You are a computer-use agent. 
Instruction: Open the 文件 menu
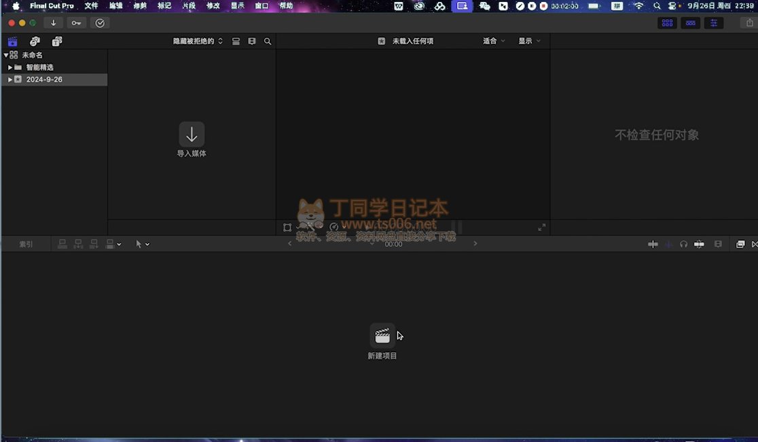(x=91, y=6)
